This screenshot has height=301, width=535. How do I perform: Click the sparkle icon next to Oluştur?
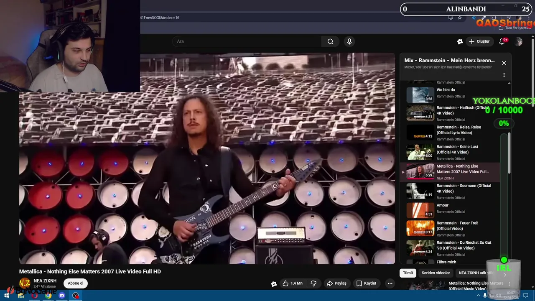460,41
